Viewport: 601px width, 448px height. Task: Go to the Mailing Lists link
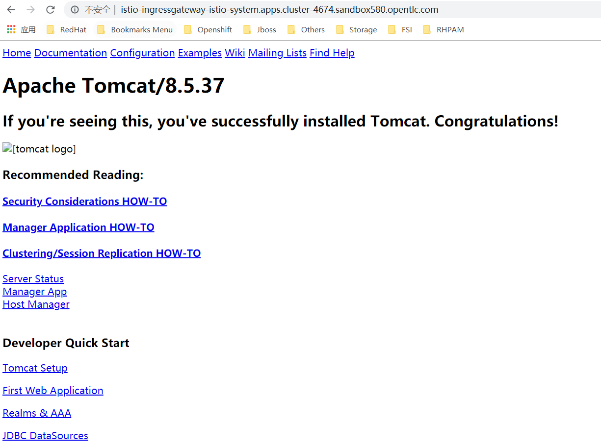tap(277, 53)
